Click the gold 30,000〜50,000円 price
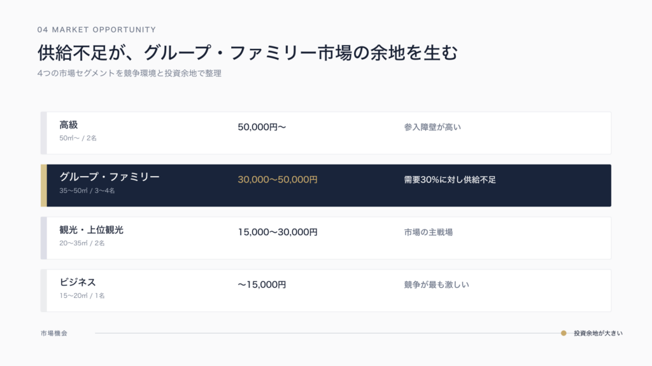The image size is (652, 366). click(x=278, y=180)
